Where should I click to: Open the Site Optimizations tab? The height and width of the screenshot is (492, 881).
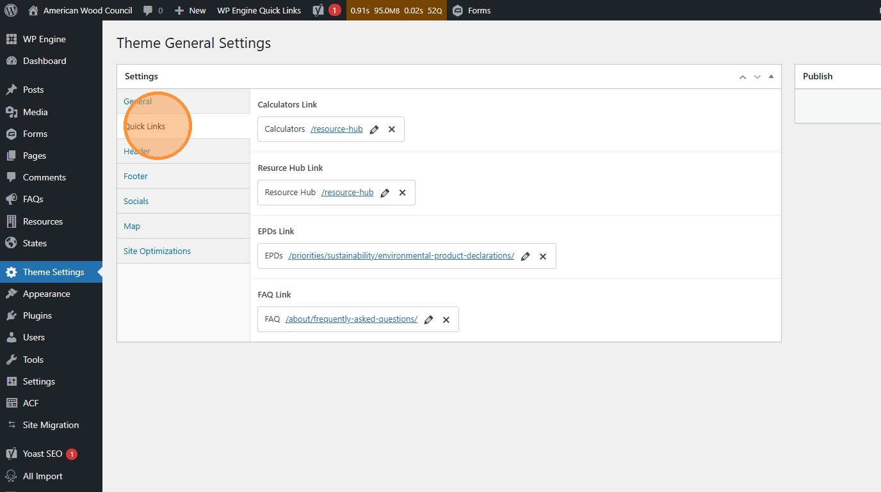(157, 251)
